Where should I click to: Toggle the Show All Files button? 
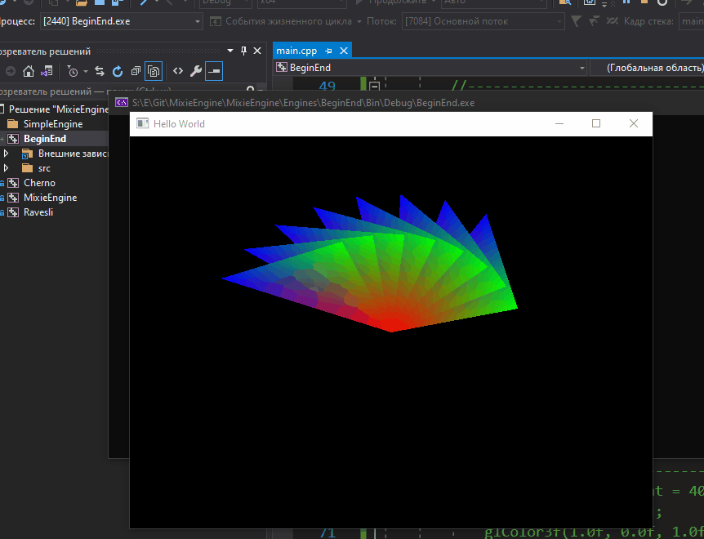(154, 71)
